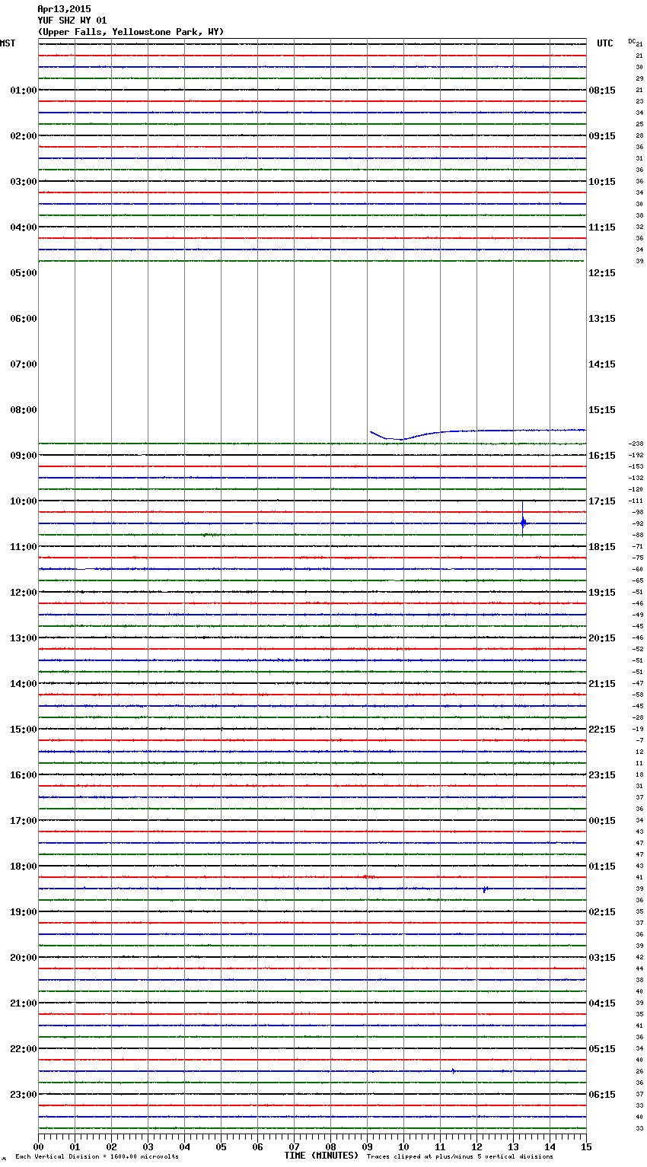Select the "08:00" MST hour label
The width and height of the screenshot is (647, 1167).
[24, 410]
